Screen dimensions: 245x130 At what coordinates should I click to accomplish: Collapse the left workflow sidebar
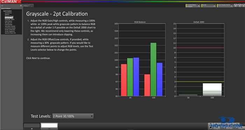click(x=21, y=6)
